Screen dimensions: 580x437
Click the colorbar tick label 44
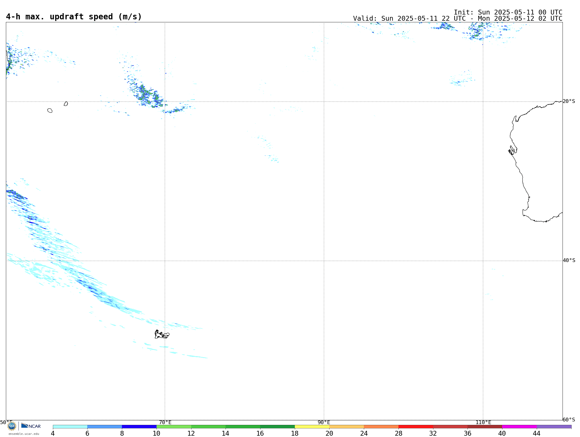tap(536, 433)
